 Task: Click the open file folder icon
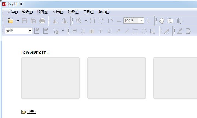tap(11, 21)
